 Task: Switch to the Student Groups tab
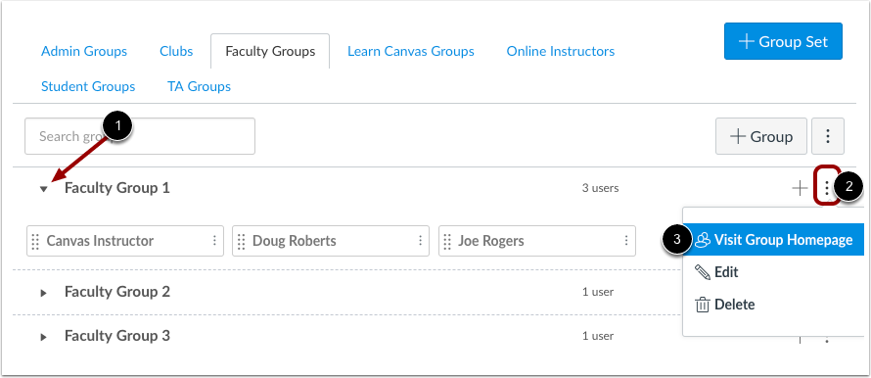tap(88, 87)
